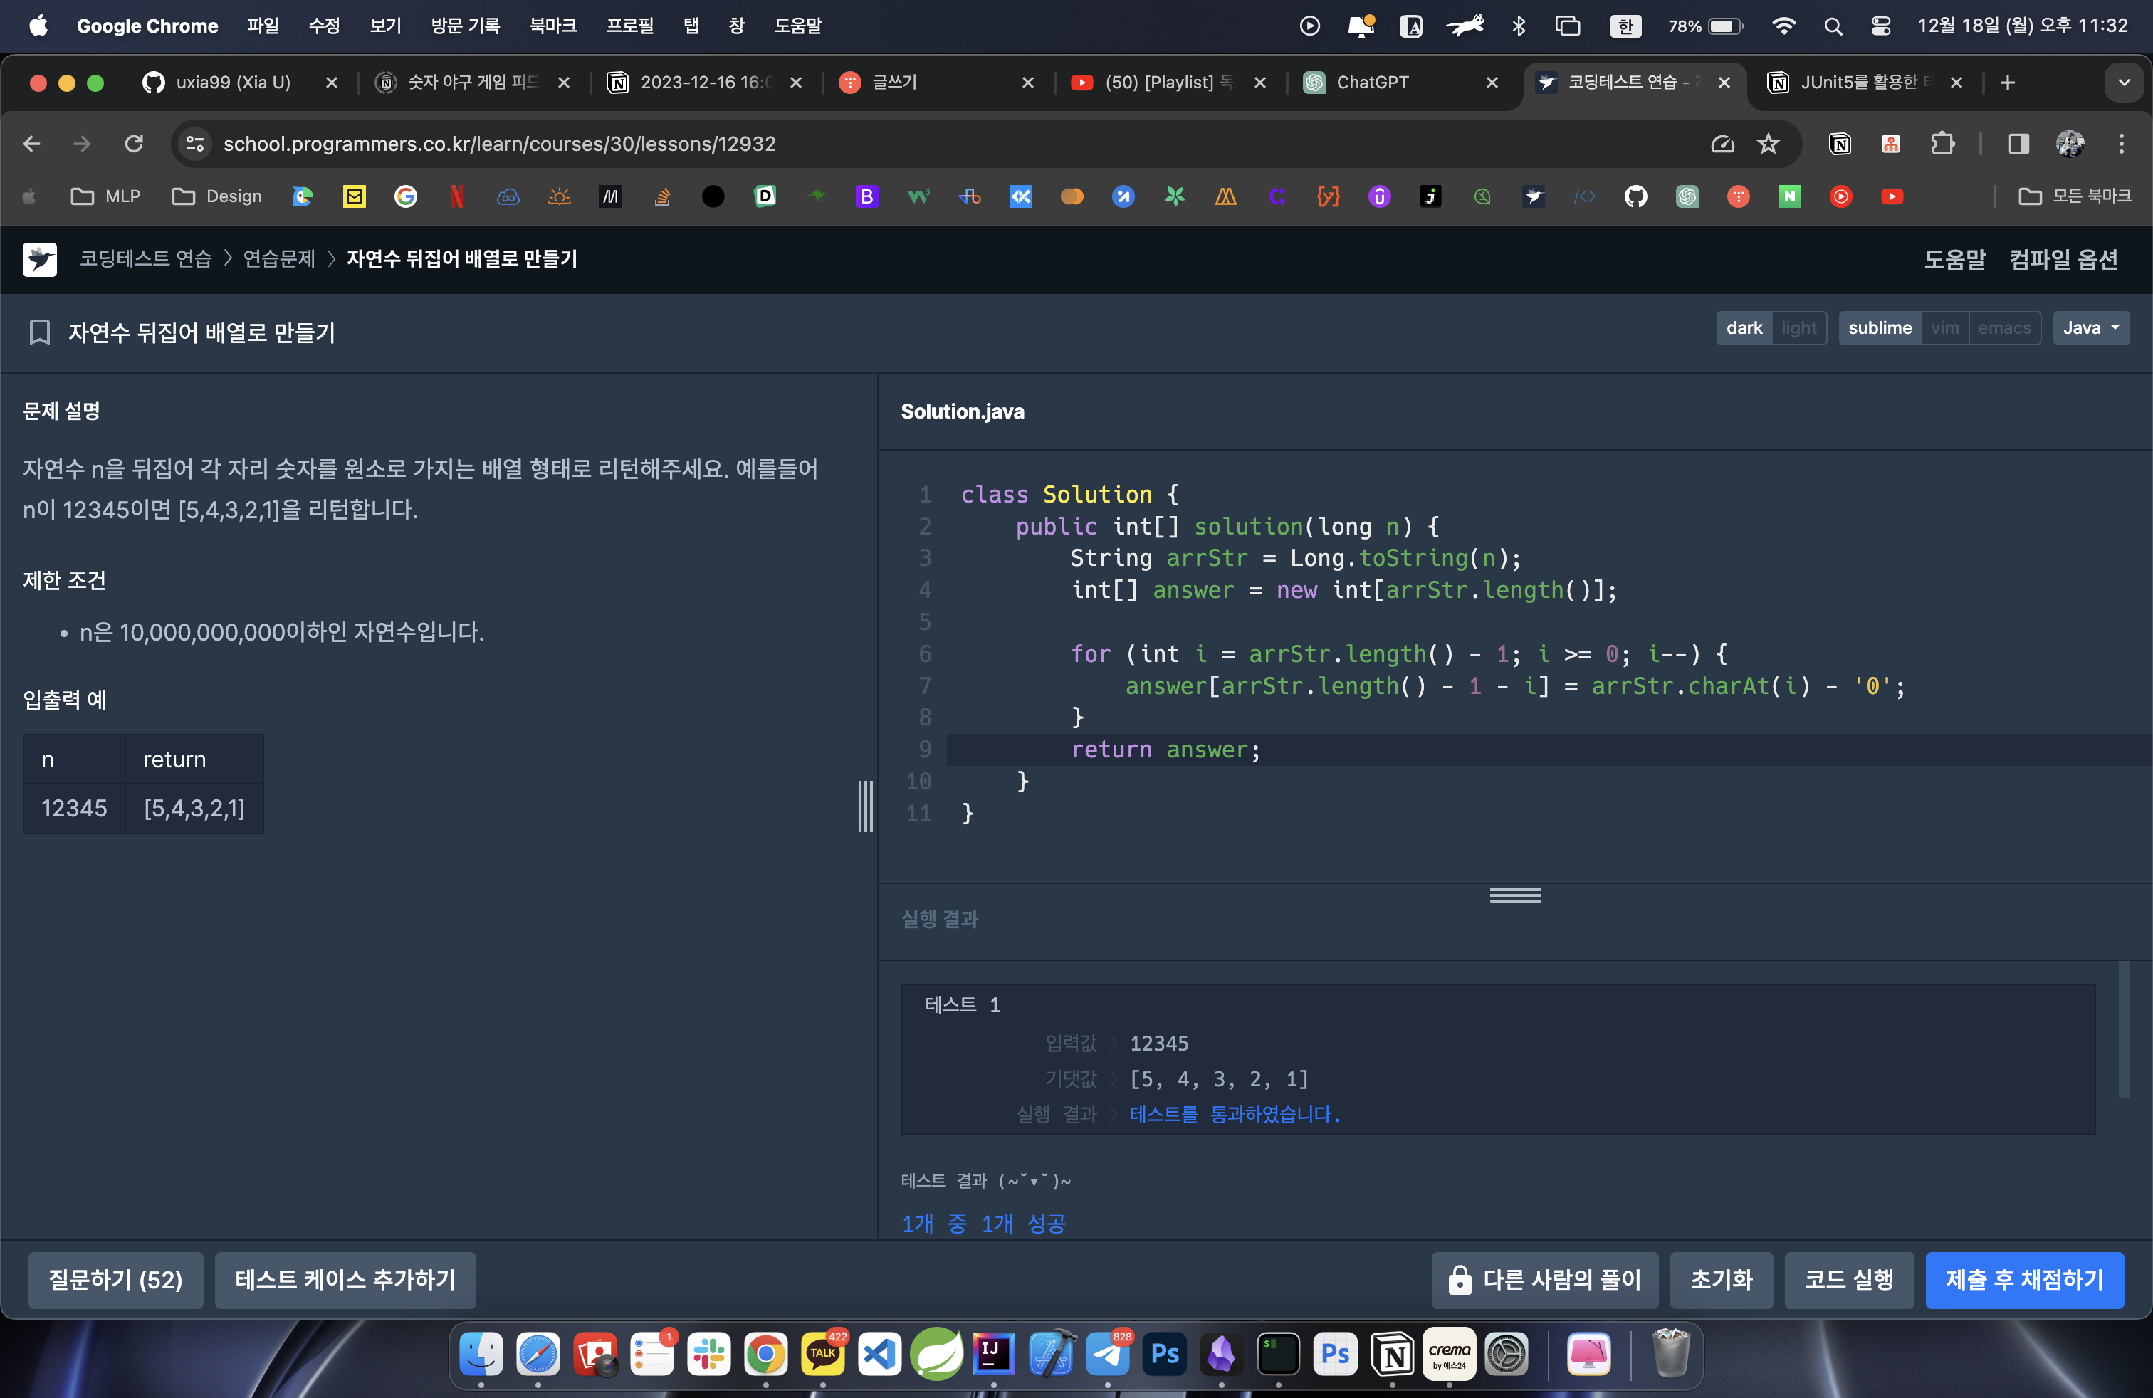Click the Notion extension icon in the toolbar
The height and width of the screenshot is (1398, 2153).
coord(1839,144)
